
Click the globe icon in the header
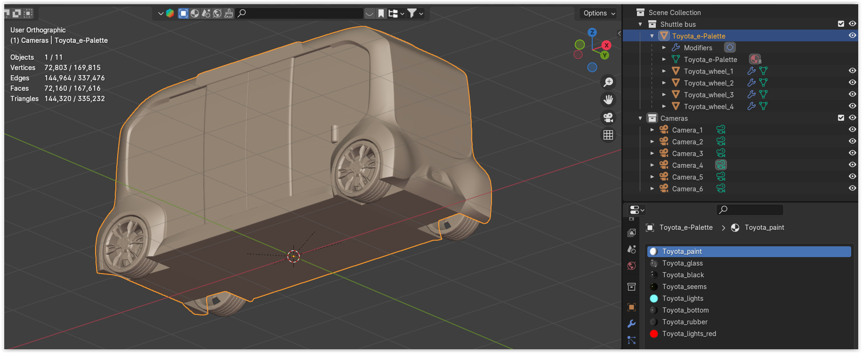217,13
